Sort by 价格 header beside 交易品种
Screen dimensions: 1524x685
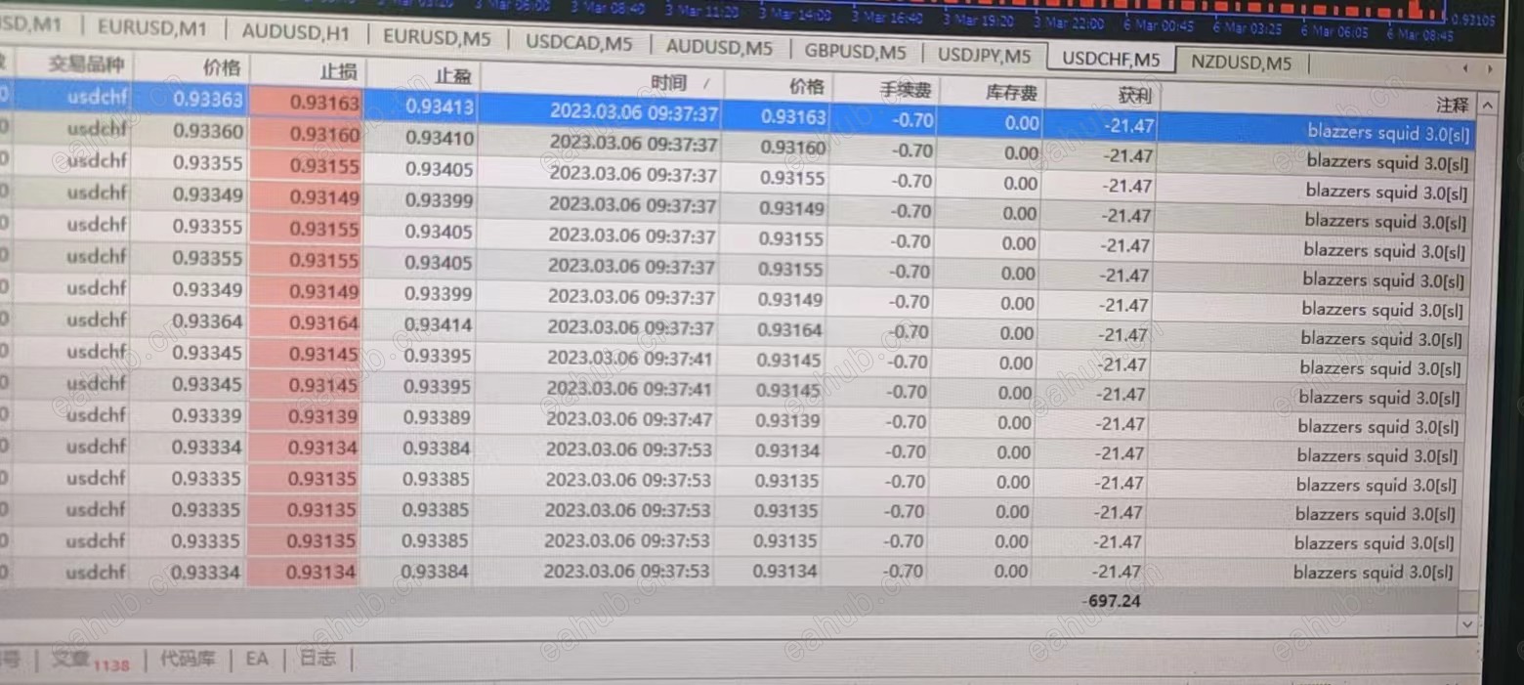222,67
